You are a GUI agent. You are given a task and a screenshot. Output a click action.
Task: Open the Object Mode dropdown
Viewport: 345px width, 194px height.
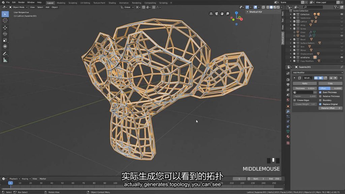point(18,7)
